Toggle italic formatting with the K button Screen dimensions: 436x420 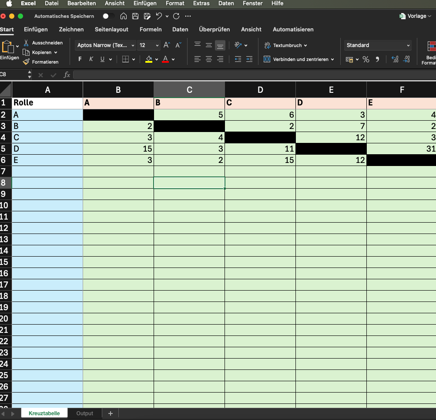click(91, 59)
